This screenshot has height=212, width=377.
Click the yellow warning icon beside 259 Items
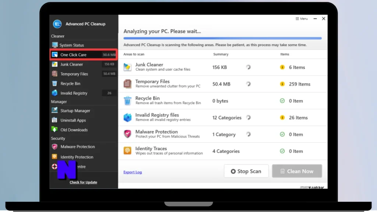282,84
